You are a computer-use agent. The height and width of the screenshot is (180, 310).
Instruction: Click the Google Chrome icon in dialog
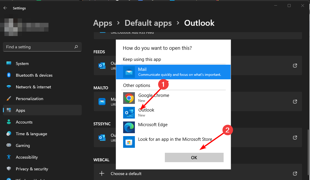129,98
